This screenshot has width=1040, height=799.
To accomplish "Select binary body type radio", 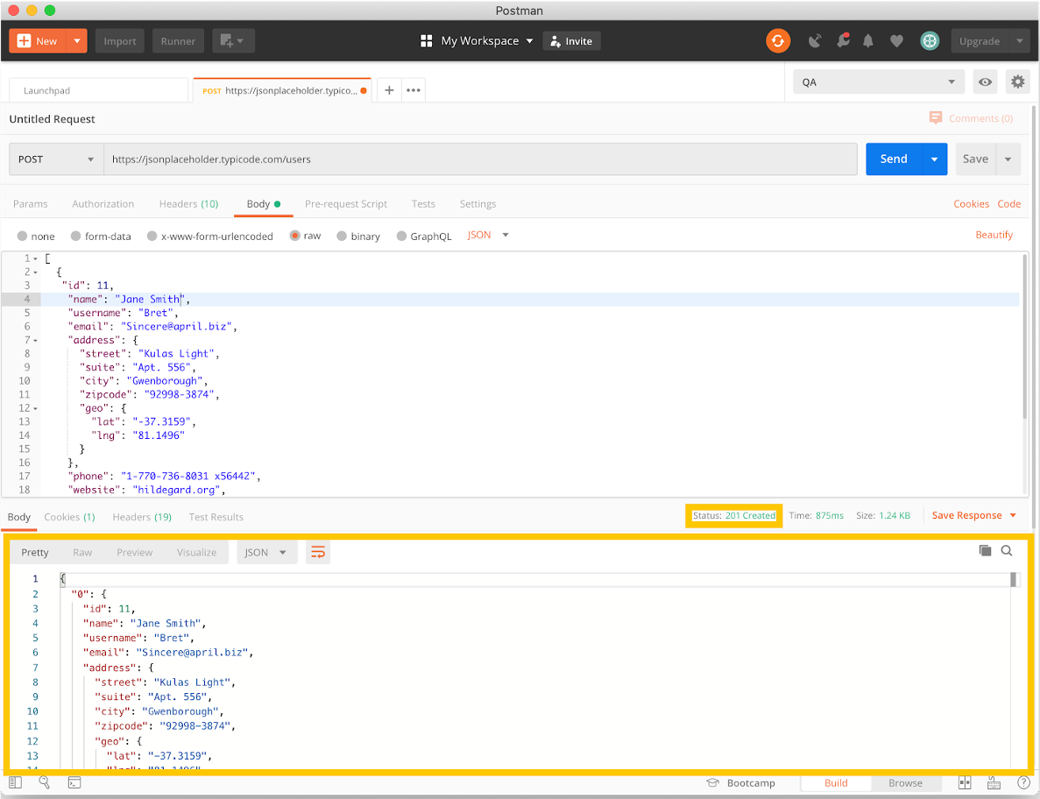I will pyautogui.click(x=342, y=236).
